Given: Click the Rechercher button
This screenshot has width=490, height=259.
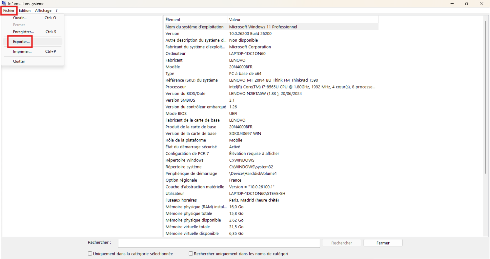Looking at the screenshot, I should [341, 243].
